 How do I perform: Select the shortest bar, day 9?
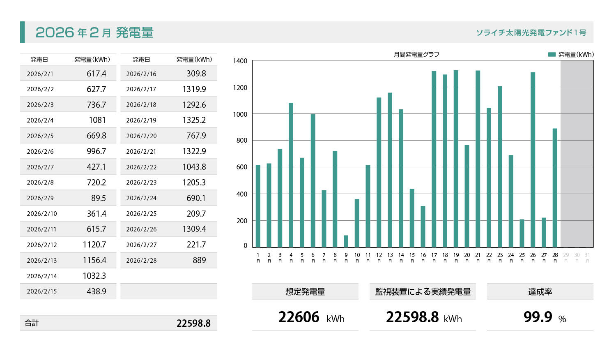(x=346, y=241)
